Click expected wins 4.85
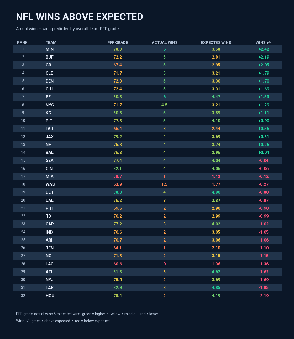Image resolution: width=294 pixels, height=339 pixels. point(216,287)
